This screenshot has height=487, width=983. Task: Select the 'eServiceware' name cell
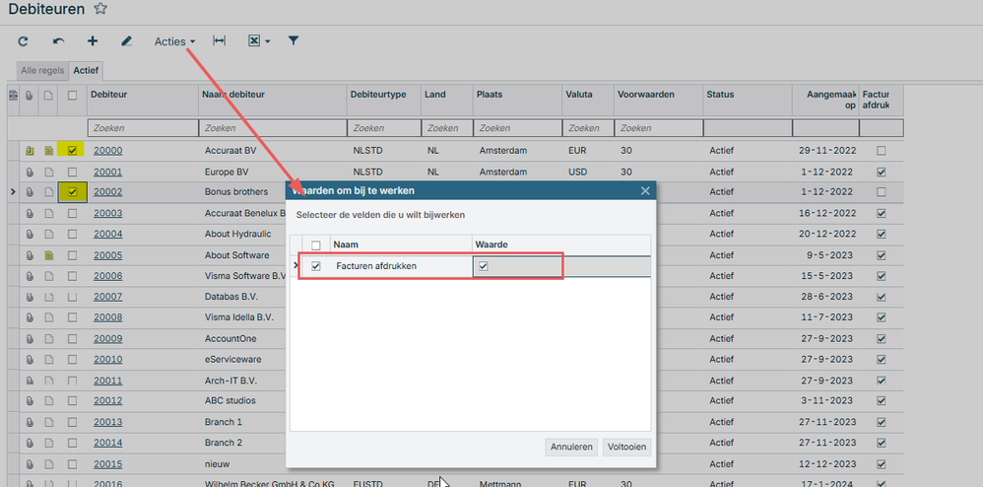[x=233, y=360]
